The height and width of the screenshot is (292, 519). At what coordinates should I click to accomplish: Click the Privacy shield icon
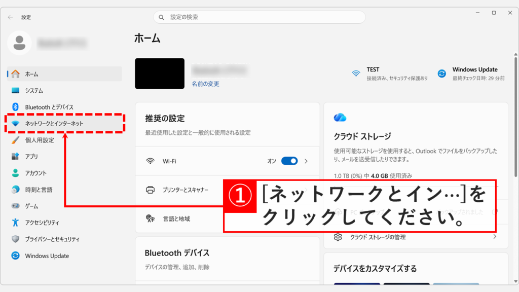pyautogui.click(x=15, y=239)
